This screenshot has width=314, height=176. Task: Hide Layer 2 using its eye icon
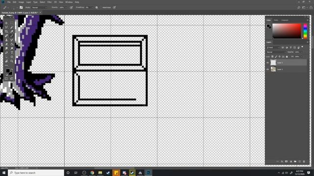(268, 63)
